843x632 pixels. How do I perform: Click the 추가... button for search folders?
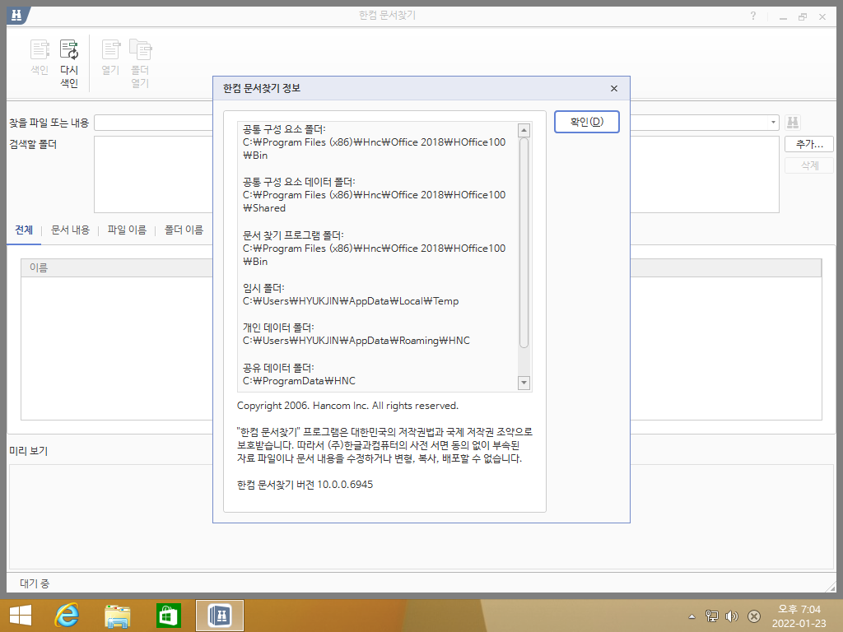click(x=809, y=144)
